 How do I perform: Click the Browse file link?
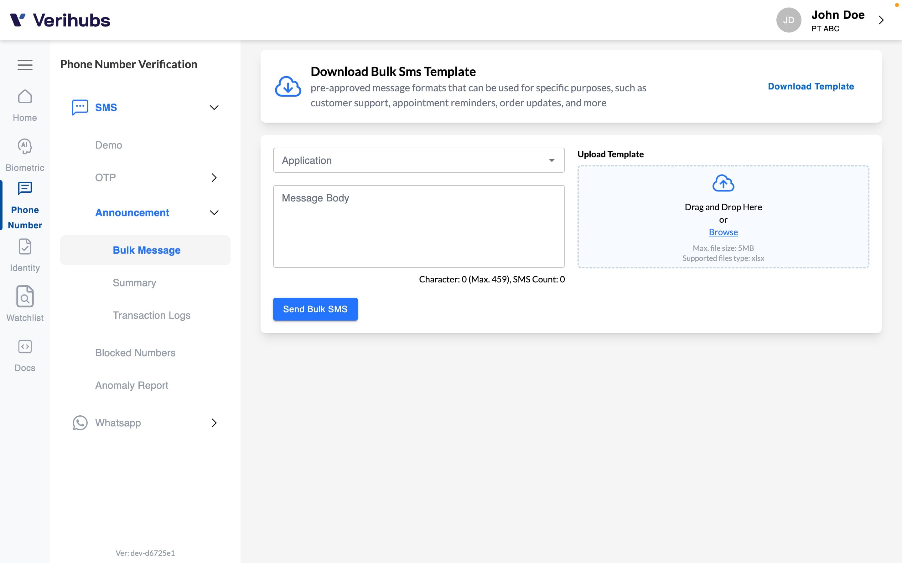[723, 232]
